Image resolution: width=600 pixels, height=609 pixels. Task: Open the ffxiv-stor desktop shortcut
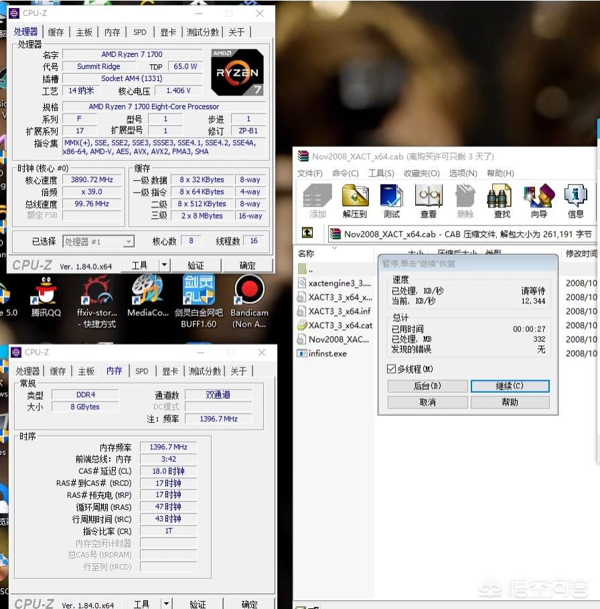pos(96,301)
